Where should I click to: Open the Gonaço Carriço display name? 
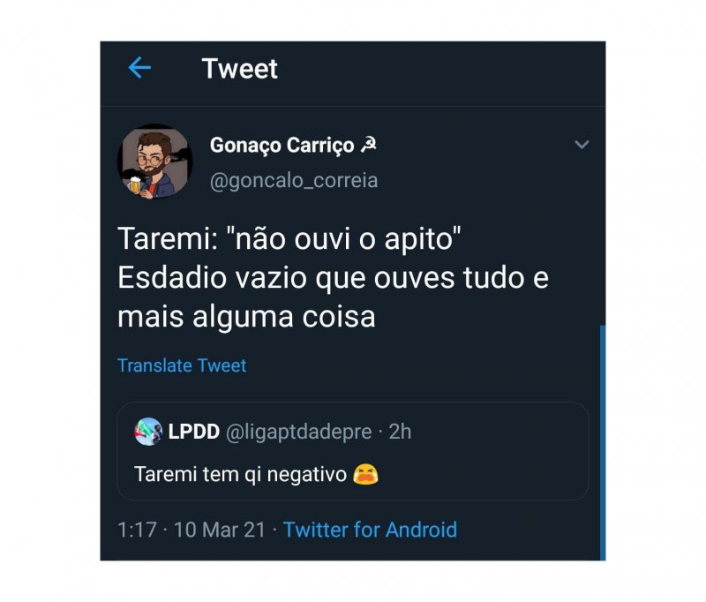click(282, 145)
